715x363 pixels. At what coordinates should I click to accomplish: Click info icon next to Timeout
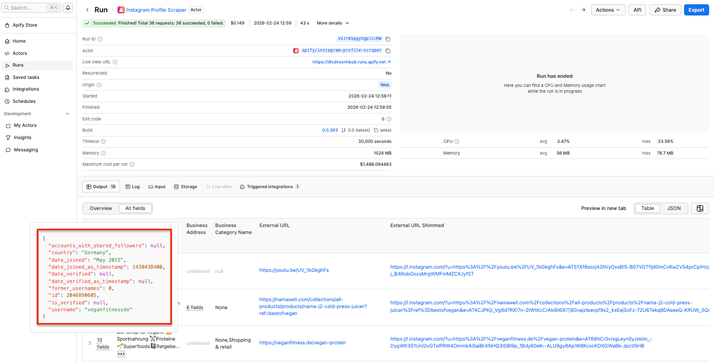[103, 142]
